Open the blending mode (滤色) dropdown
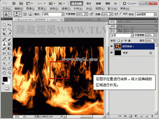 pos(63,14)
